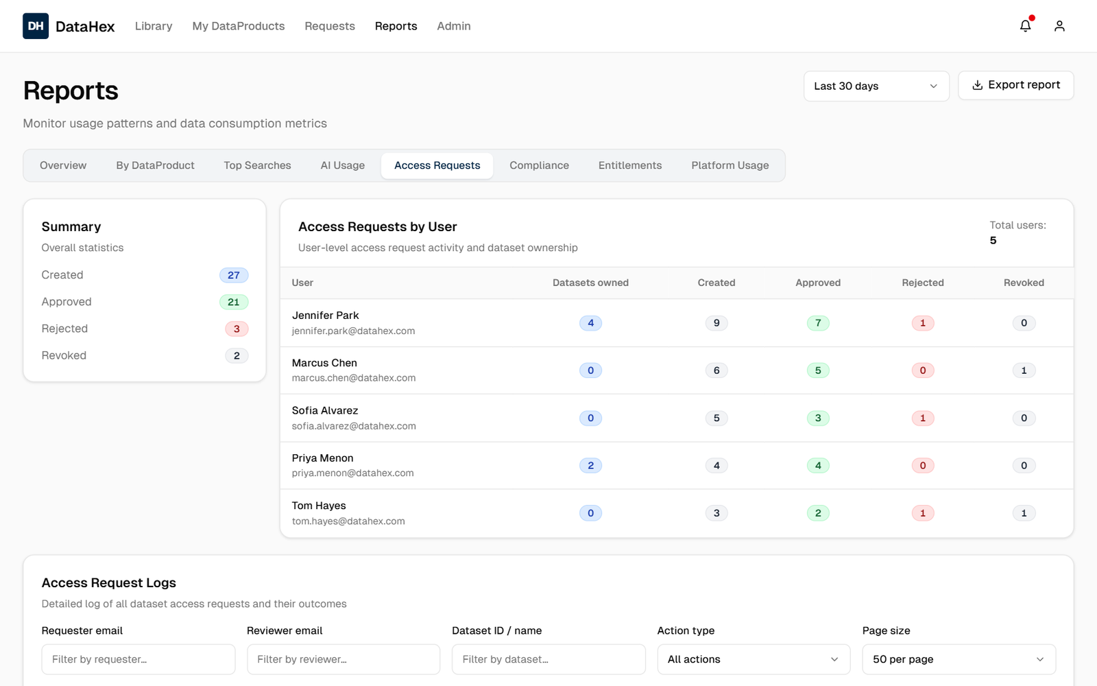
Task: Click the Access Request Logs heading
Action: coord(109,582)
